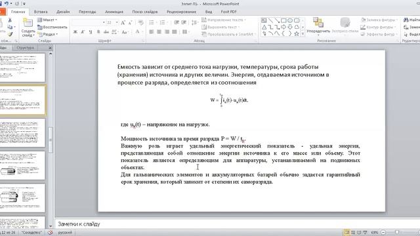Select the cloud shape in gallery
Screen dimensions: 420x236
[x=296, y=27]
